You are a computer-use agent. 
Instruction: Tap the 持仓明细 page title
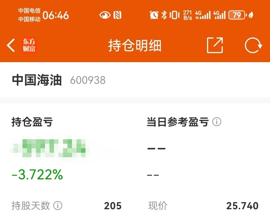pos(135,45)
